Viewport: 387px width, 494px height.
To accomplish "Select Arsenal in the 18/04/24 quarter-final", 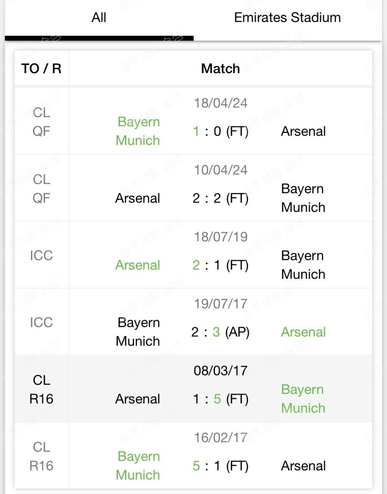I will pos(303,131).
